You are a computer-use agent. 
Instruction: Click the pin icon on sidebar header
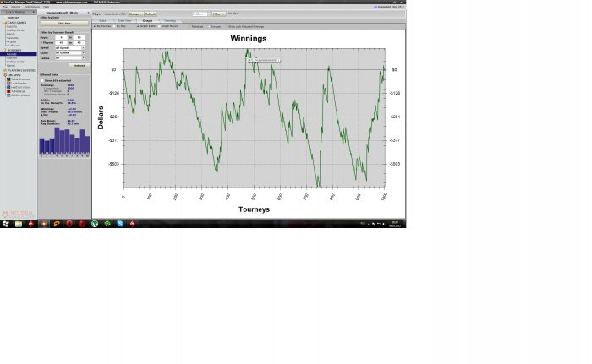(34, 12)
